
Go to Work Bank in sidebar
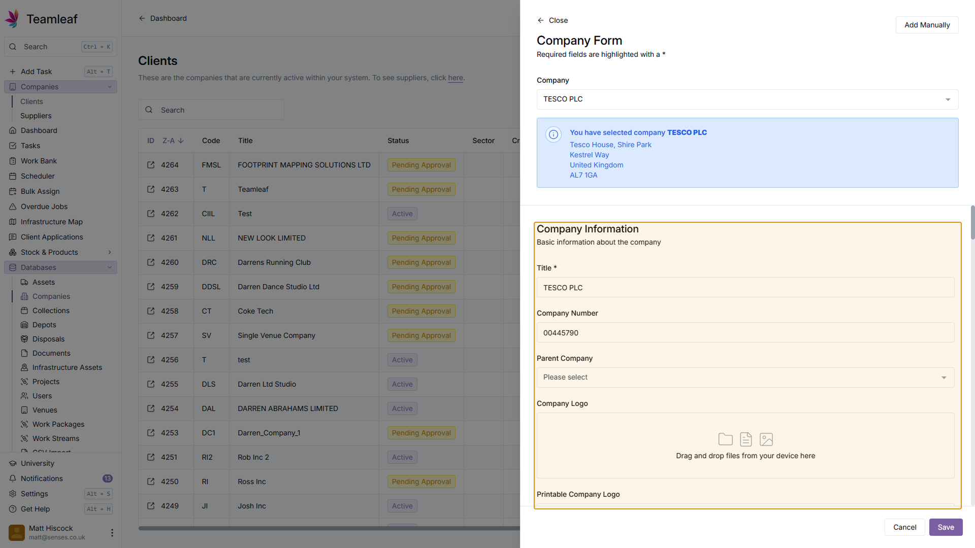[39, 161]
